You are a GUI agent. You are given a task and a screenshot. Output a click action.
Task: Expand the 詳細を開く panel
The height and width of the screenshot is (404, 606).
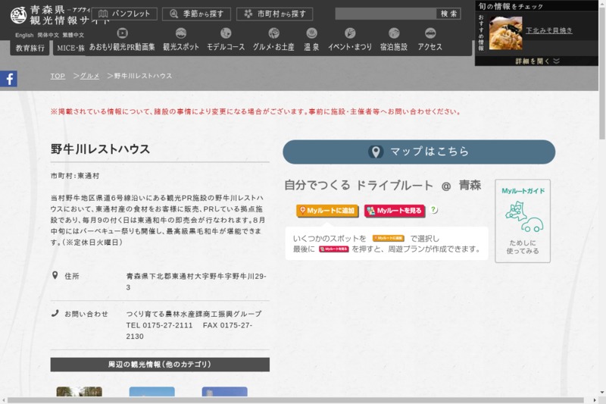point(537,61)
